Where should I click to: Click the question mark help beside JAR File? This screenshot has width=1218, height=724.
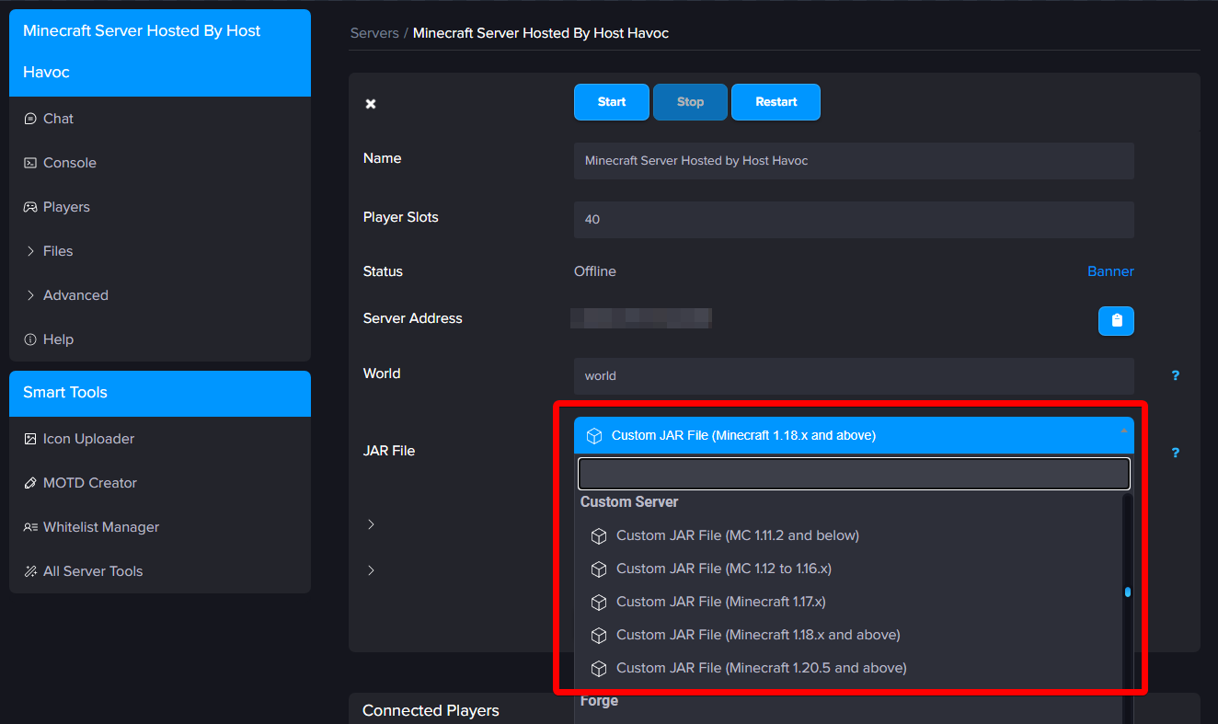click(x=1175, y=453)
